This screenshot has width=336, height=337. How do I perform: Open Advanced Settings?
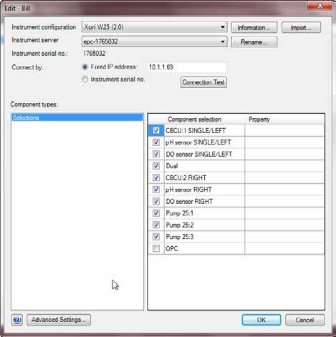pyautogui.click(x=59, y=320)
